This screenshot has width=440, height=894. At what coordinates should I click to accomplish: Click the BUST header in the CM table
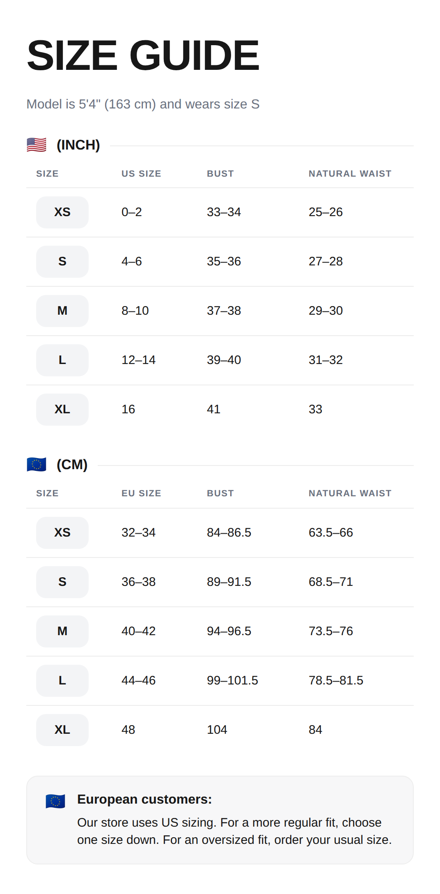pyautogui.click(x=220, y=493)
